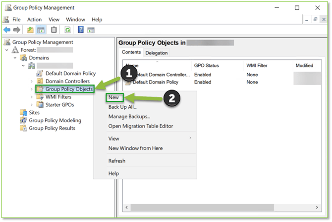Open the Action menu in menu bar

[34, 19]
